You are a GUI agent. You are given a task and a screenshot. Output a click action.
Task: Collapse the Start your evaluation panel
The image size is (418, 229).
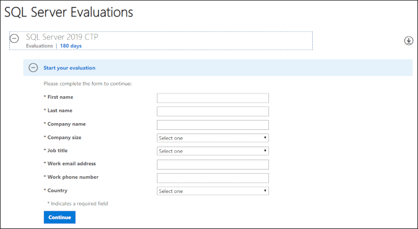point(33,68)
